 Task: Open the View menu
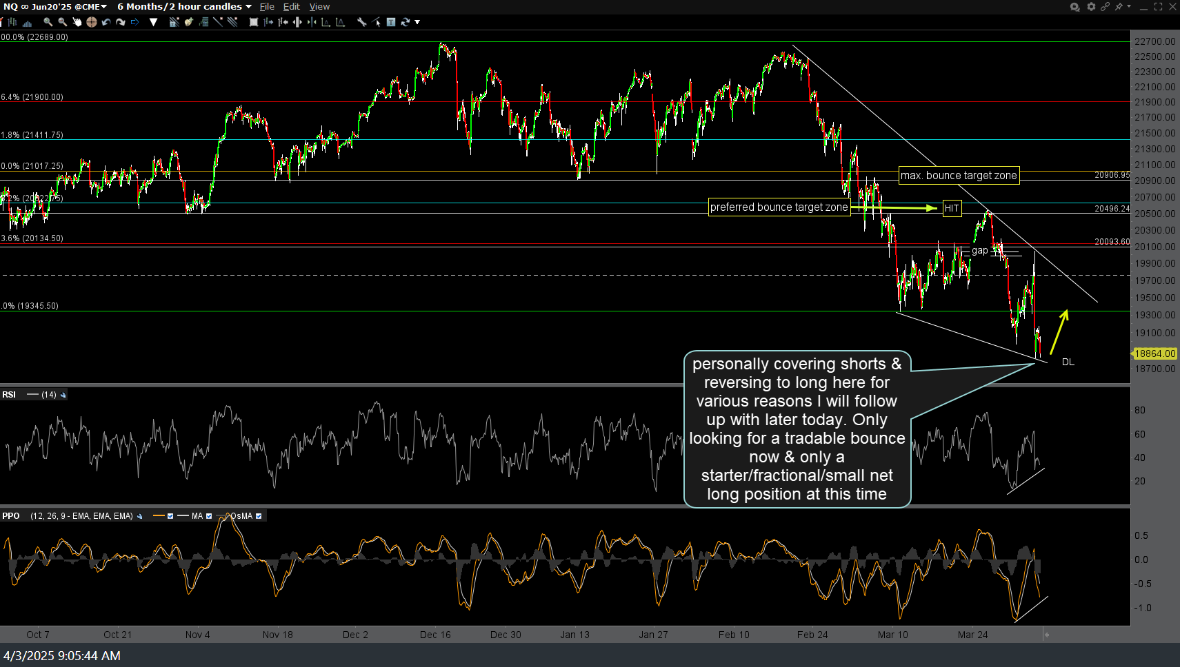coord(319,6)
